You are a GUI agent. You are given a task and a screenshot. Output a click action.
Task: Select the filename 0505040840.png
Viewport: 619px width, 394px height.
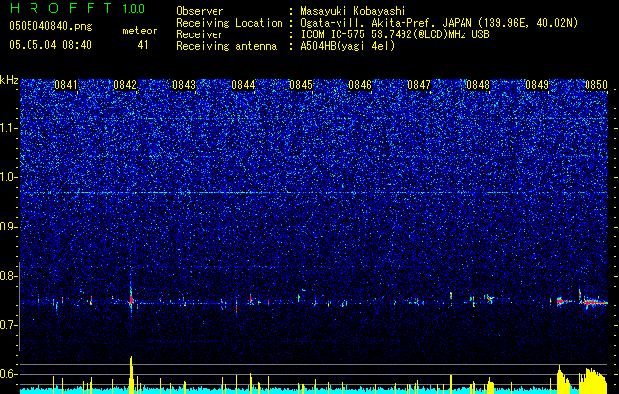click(x=50, y=26)
